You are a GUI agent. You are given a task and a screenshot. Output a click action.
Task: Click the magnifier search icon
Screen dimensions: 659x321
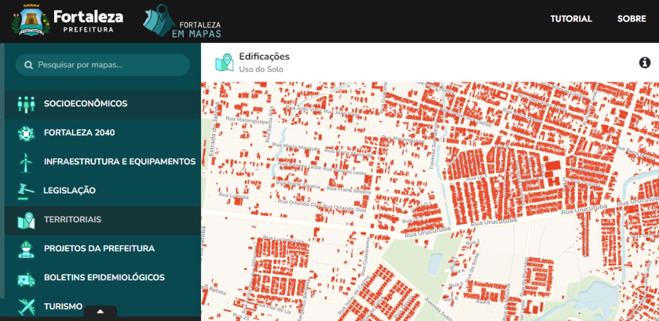[x=28, y=65]
